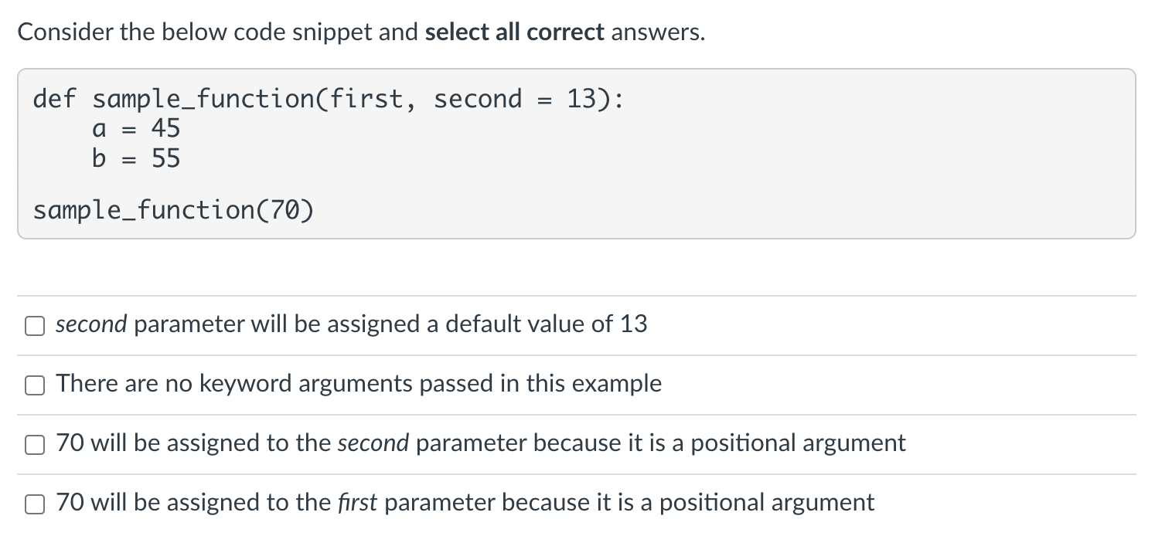Image resolution: width=1155 pixels, height=553 pixels.
Task: Click the bold 'select all correct' text
Action: (x=515, y=32)
